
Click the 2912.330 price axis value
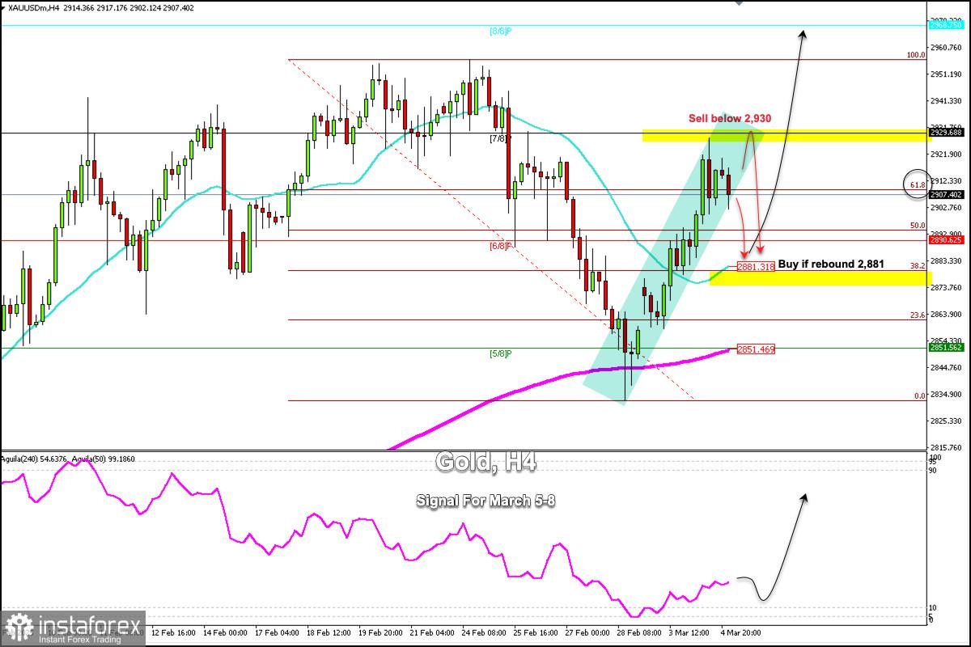pyautogui.click(x=946, y=180)
